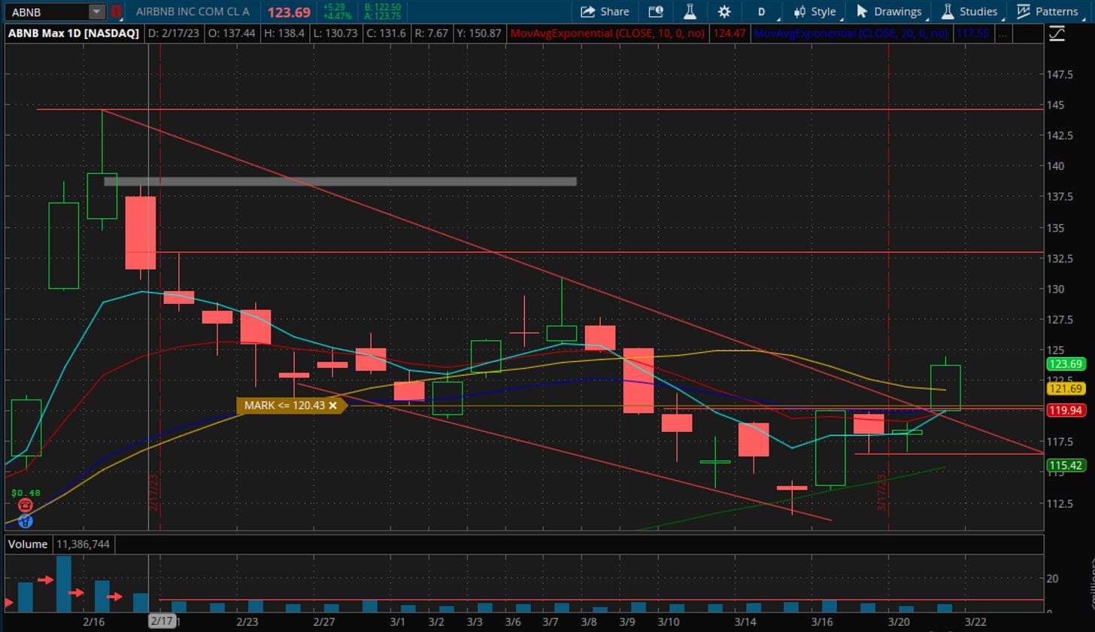Screen dimensions: 1095x632
Task: Click the AIRBNB INC COM CL A description
Action: click(x=193, y=11)
